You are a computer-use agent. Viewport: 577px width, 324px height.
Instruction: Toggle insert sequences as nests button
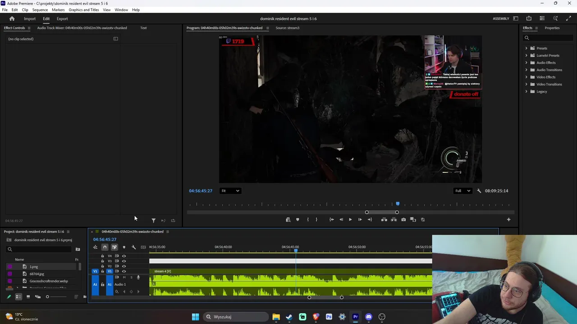[x=95, y=247]
